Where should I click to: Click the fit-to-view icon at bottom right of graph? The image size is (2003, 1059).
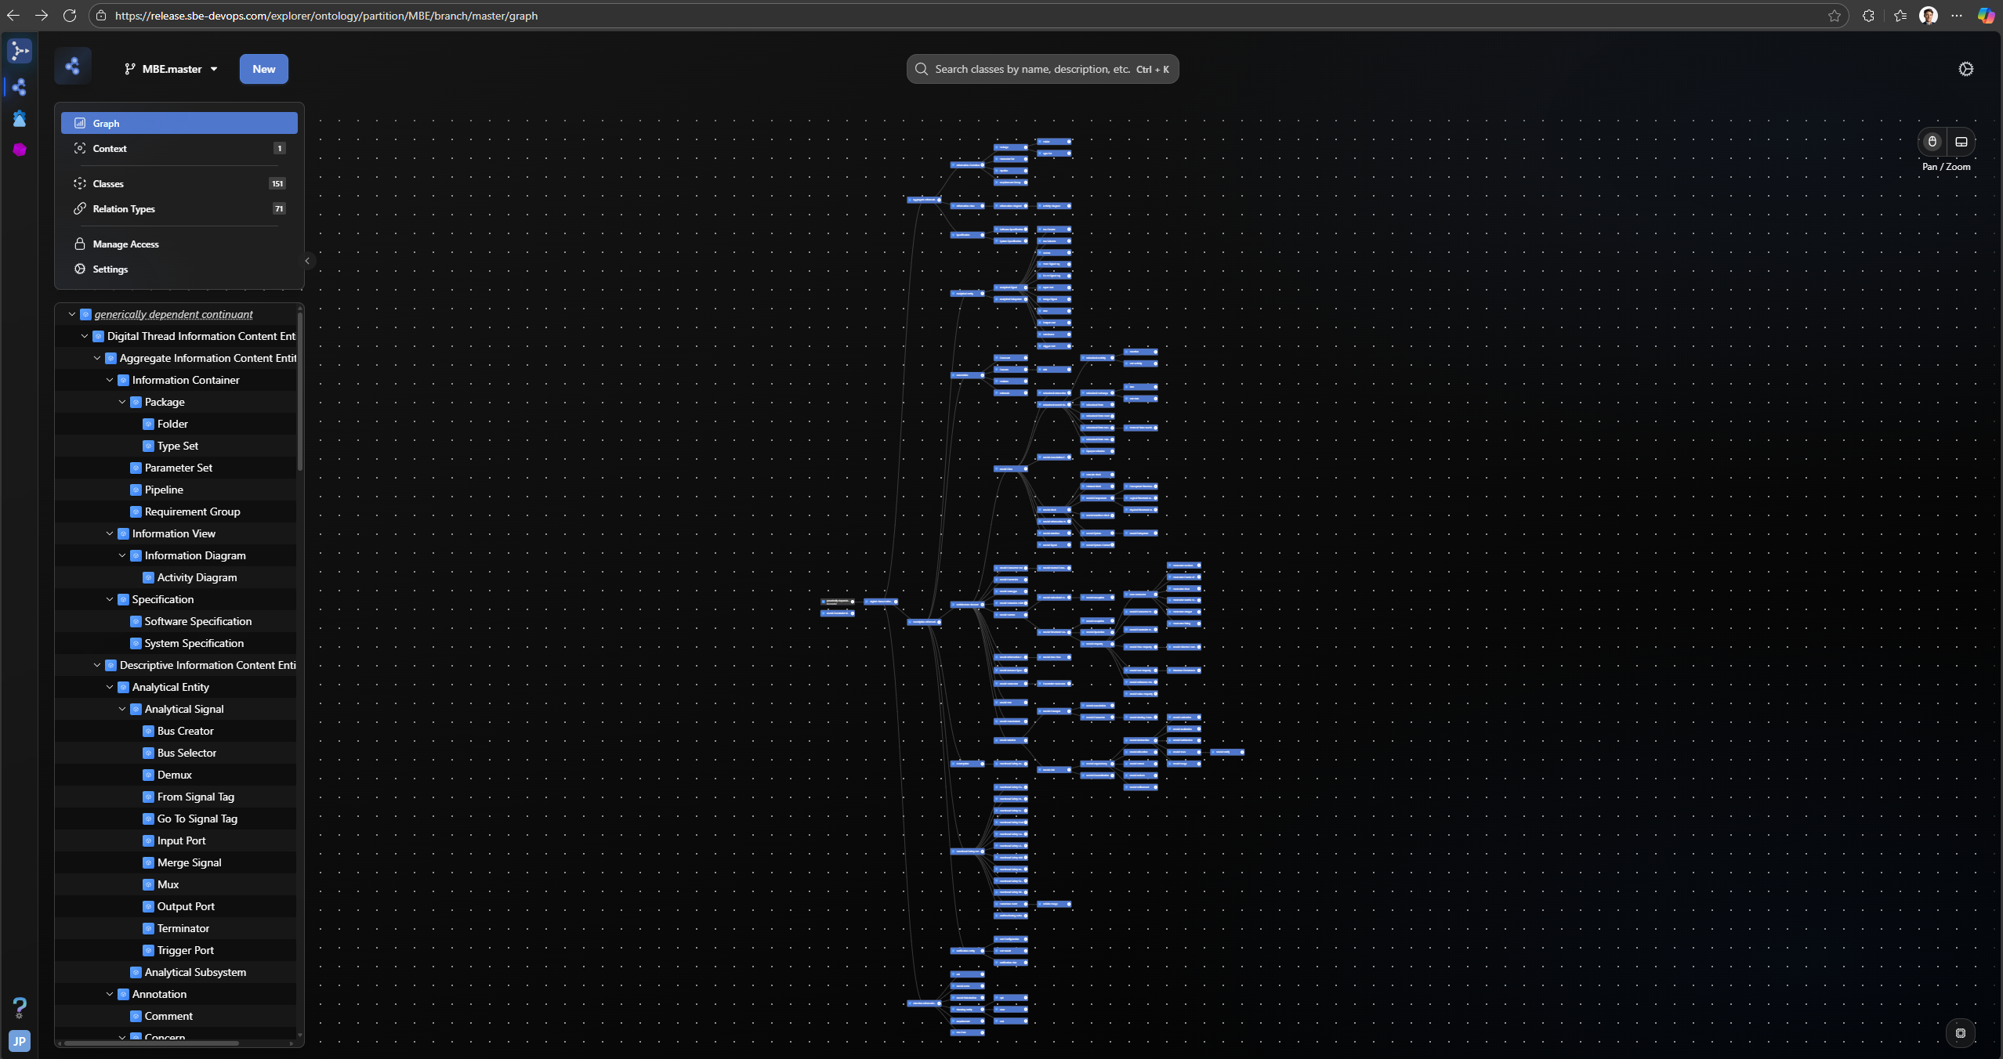coord(1960,1033)
